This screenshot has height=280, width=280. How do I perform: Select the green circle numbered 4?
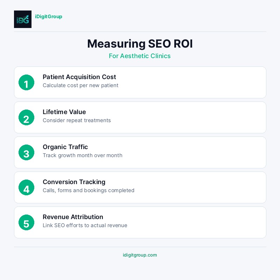pyautogui.click(x=26, y=188)
